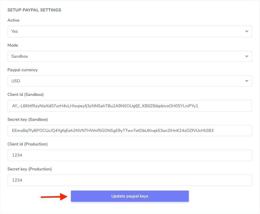This screenshot has height=214, width=260.
Task: Click the Secret key (Production) field
Action: coord(129,180)
